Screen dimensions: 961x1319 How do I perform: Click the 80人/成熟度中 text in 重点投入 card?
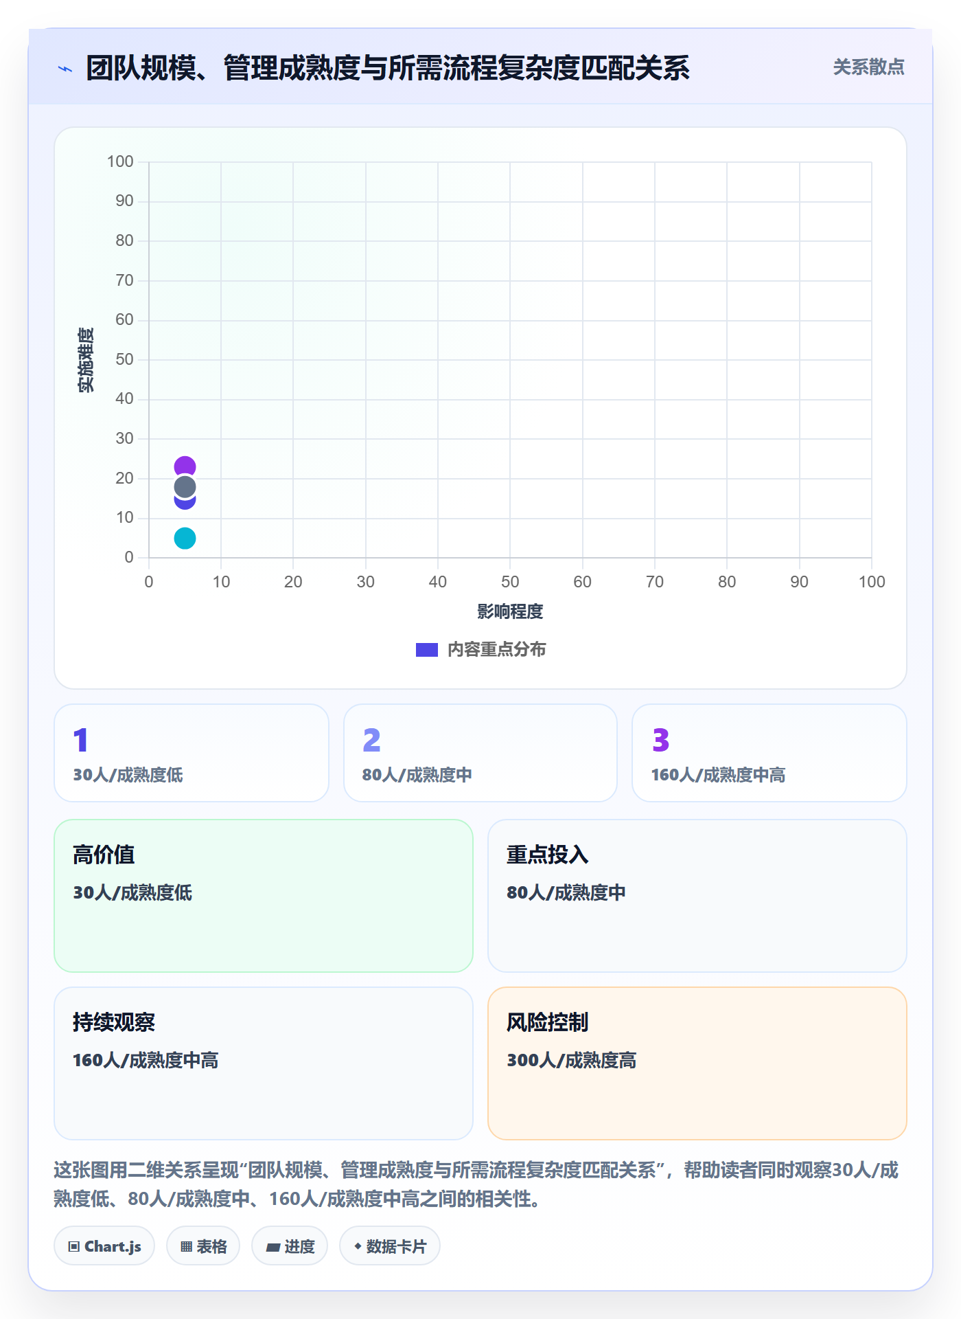click(x=566, y=893)
